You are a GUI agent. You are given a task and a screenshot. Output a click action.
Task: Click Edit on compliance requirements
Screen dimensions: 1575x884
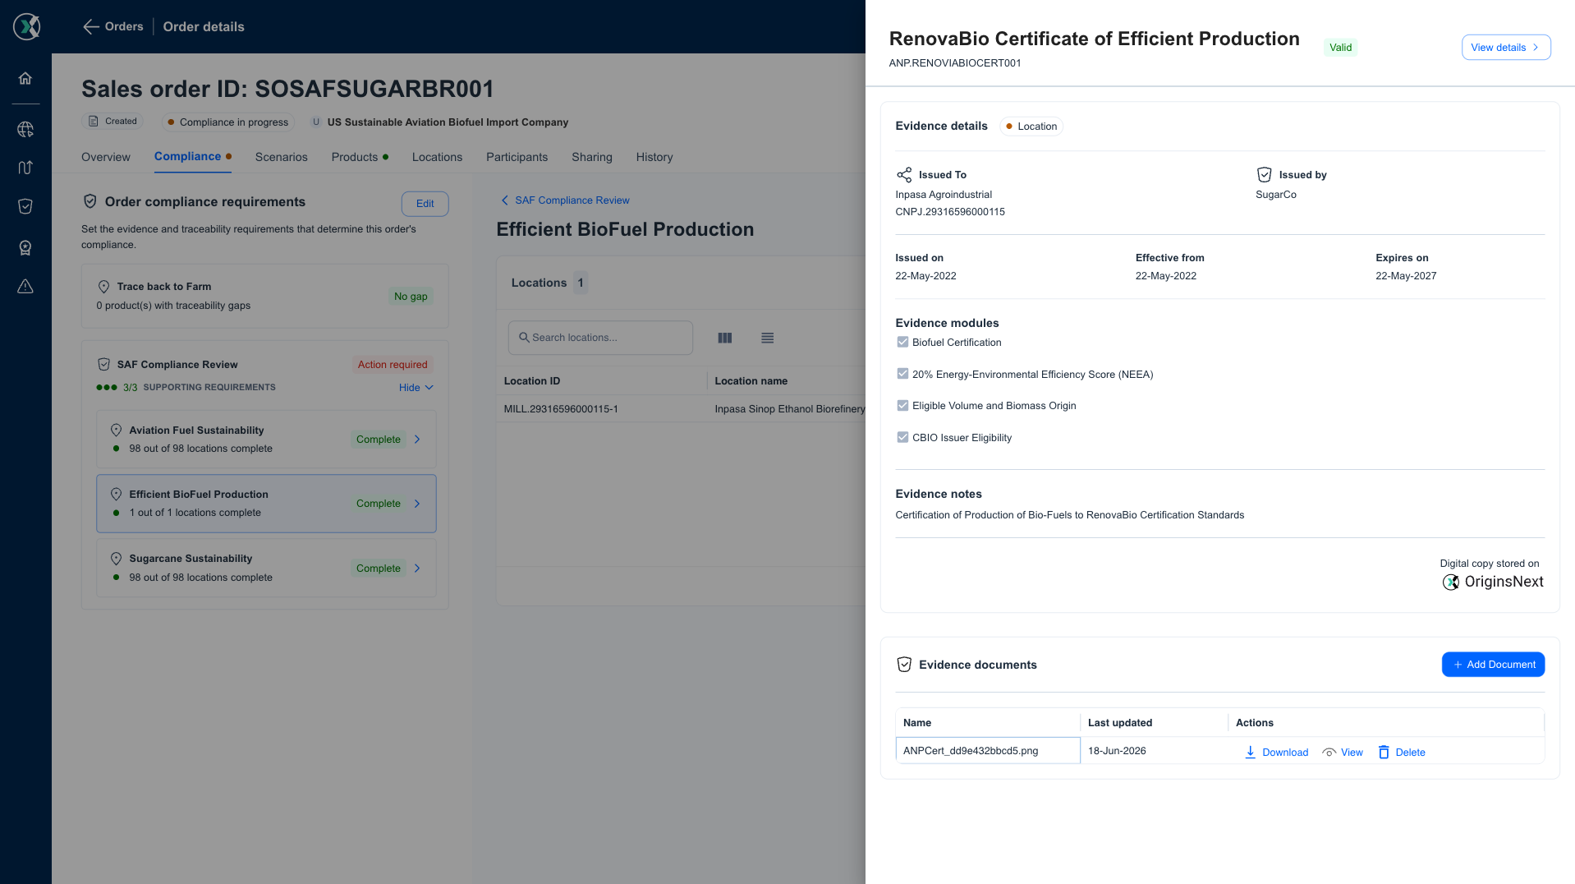(x=425, y=204)
